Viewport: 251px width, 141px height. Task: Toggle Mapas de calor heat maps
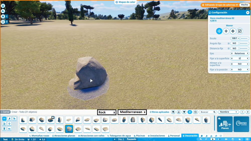point(125,2)
